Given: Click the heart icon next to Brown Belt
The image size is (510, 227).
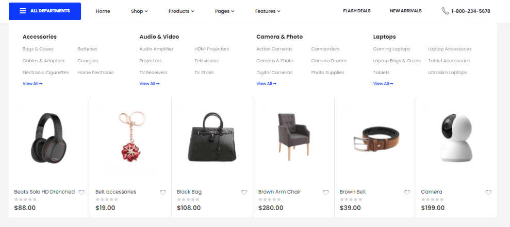Looking at the screenshot, I should 407,192.
